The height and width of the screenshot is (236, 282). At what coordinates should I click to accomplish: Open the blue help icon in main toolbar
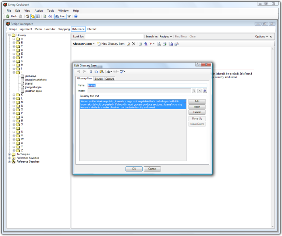[76, 17]
